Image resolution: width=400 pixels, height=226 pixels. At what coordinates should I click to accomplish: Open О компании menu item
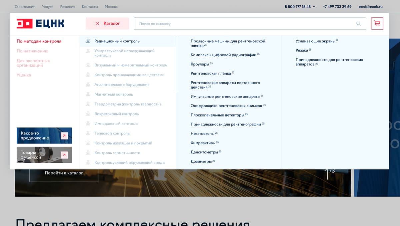click(25, 7)
